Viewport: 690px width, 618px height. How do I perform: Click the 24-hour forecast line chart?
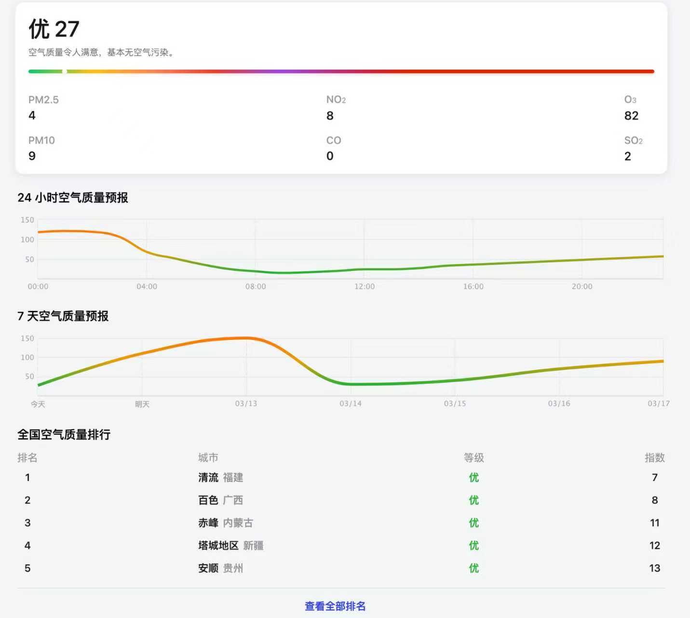[x=351, y=249]
